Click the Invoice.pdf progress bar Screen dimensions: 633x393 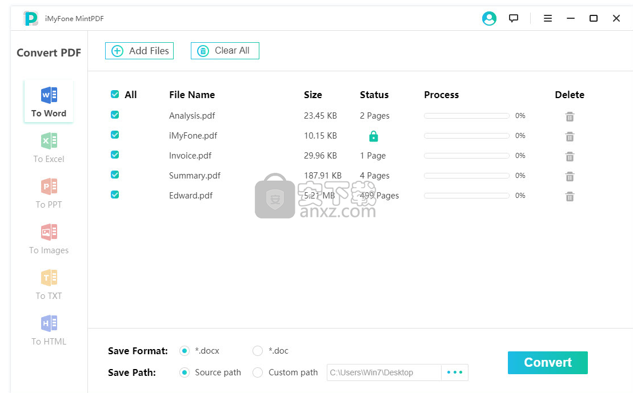[x=467, y=156]
